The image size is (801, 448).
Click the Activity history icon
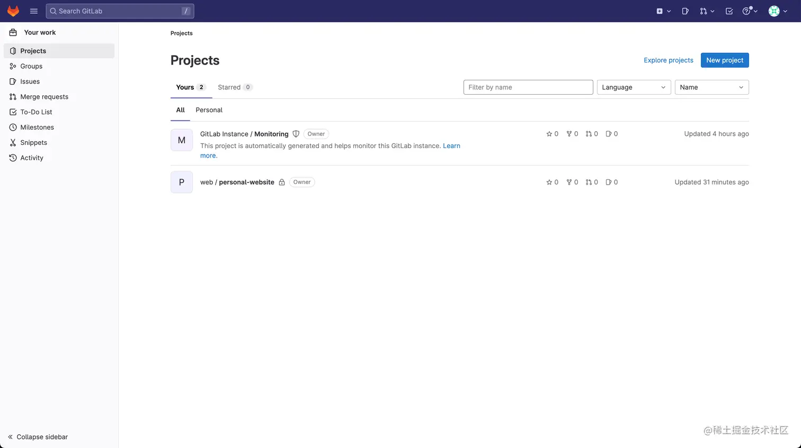pos(13,158)
